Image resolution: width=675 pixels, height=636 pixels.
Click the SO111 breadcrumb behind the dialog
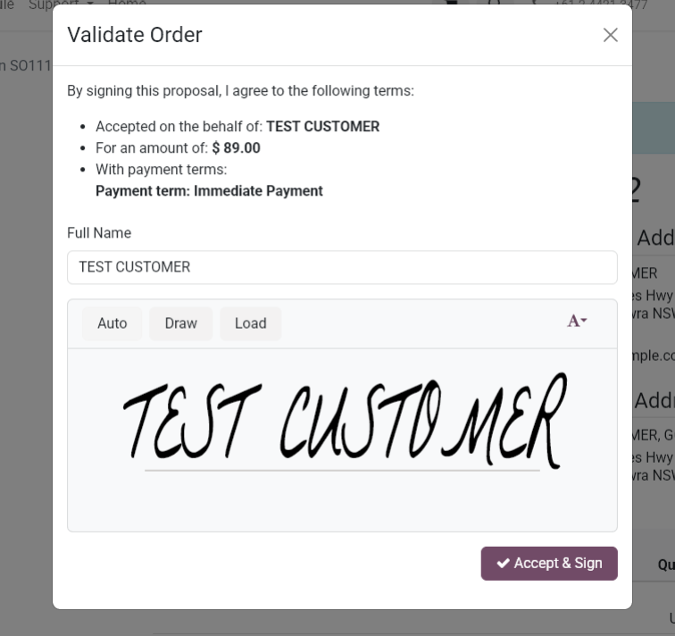coord(29,66)
